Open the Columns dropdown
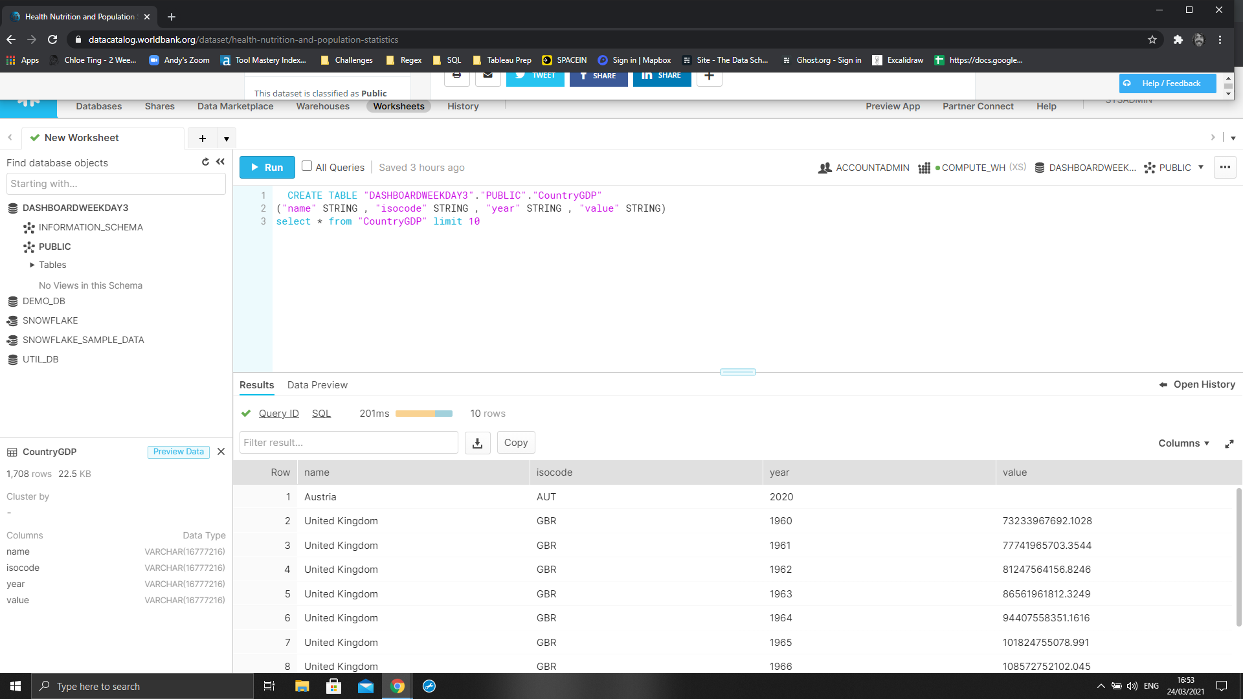This screenshot has height=699, width=1243. click(1183, 443)
